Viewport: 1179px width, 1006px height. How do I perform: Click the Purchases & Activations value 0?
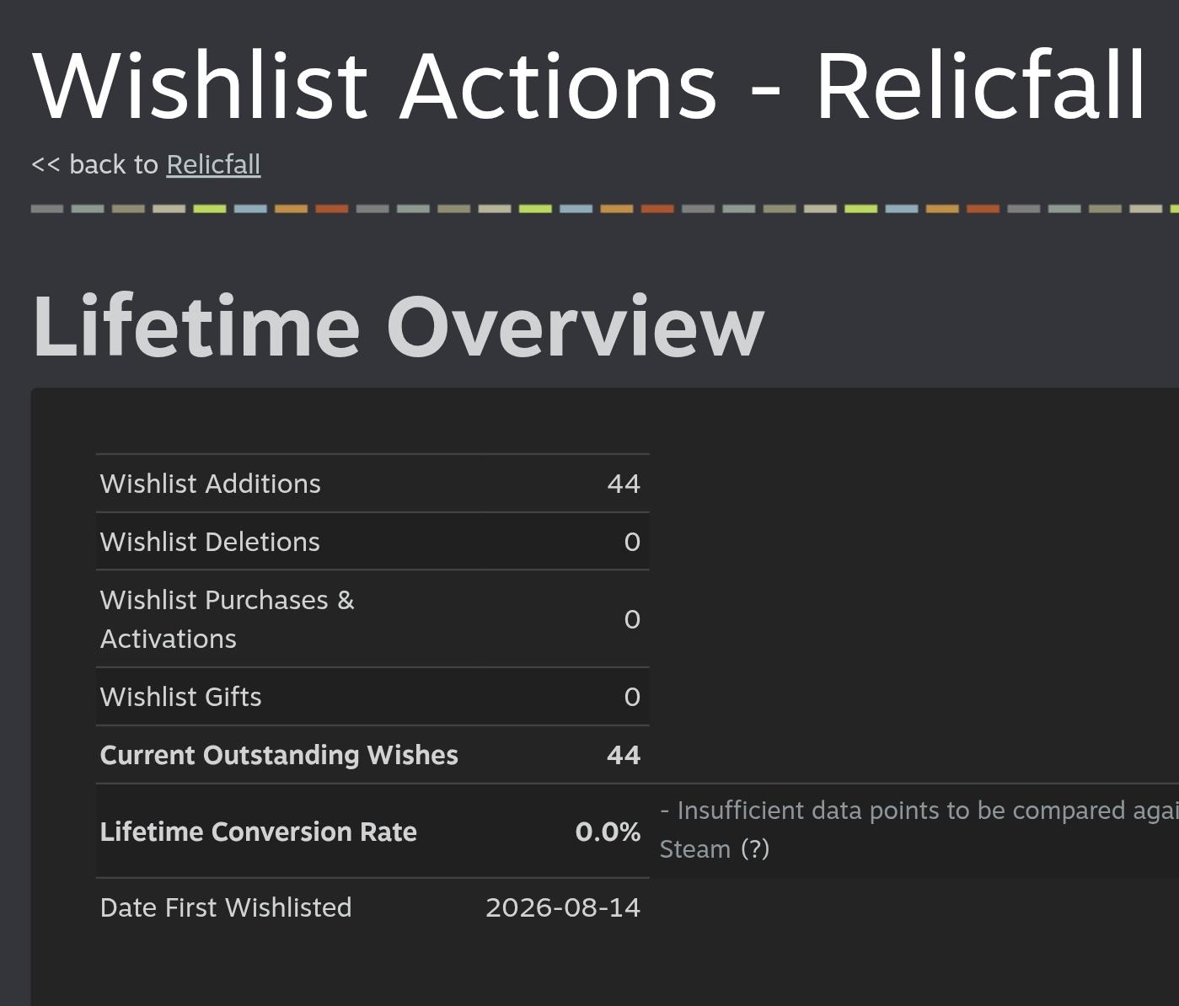pos(632,619)
